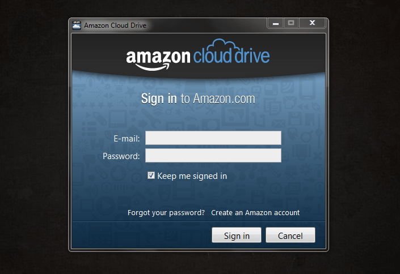Screen dimensions: 400x274
Task: Focus the Password text field
Action: point(213,156)
